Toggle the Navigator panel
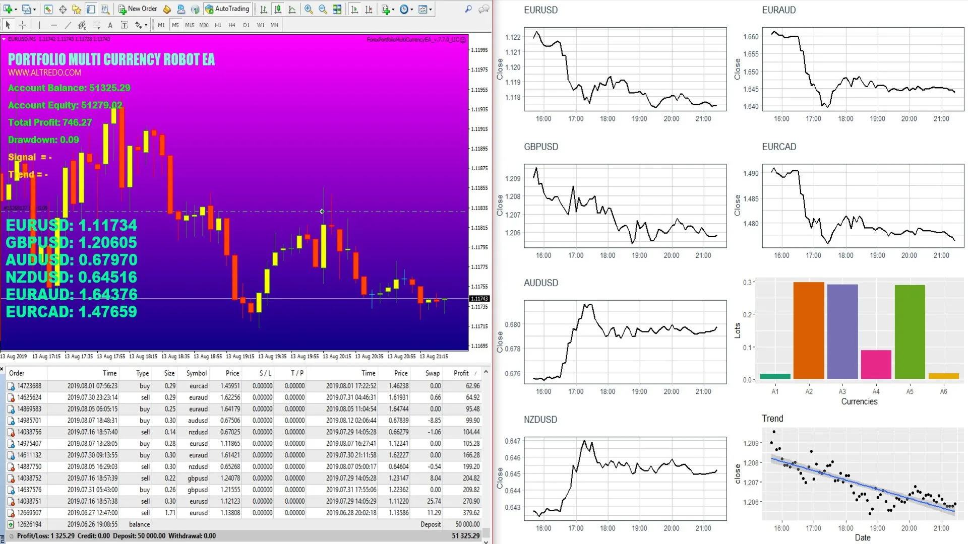Screen dimensions: 968x544 pos(77,9)
